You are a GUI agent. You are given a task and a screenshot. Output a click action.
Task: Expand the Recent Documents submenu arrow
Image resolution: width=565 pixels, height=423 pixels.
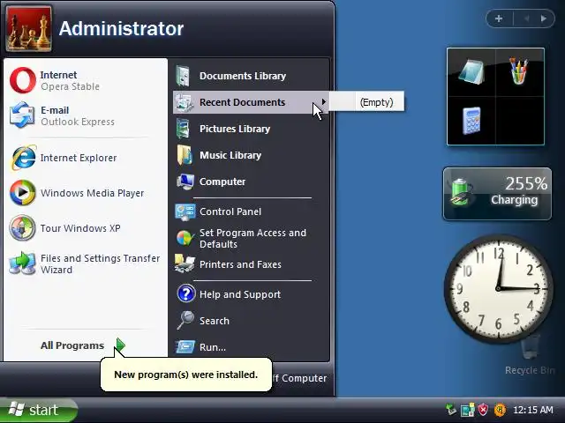point(324,102)
